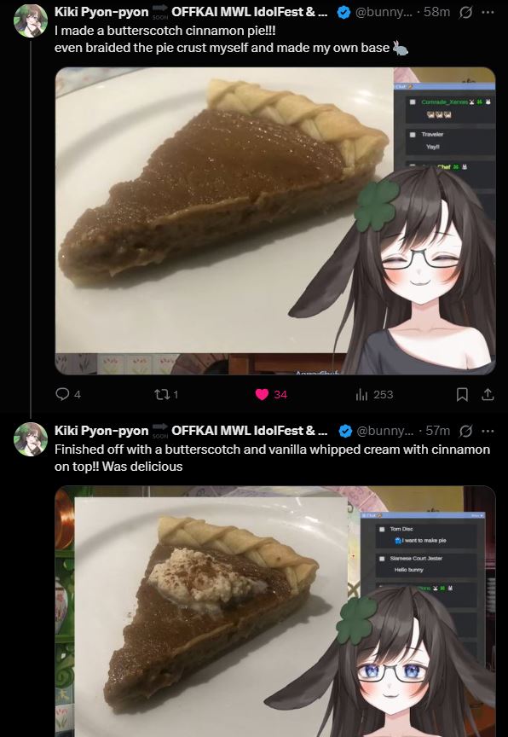Image resolution: width=508 pixels, height=737 pixels.
Task: Repost the first pie tweet
Action: point(166,394)
